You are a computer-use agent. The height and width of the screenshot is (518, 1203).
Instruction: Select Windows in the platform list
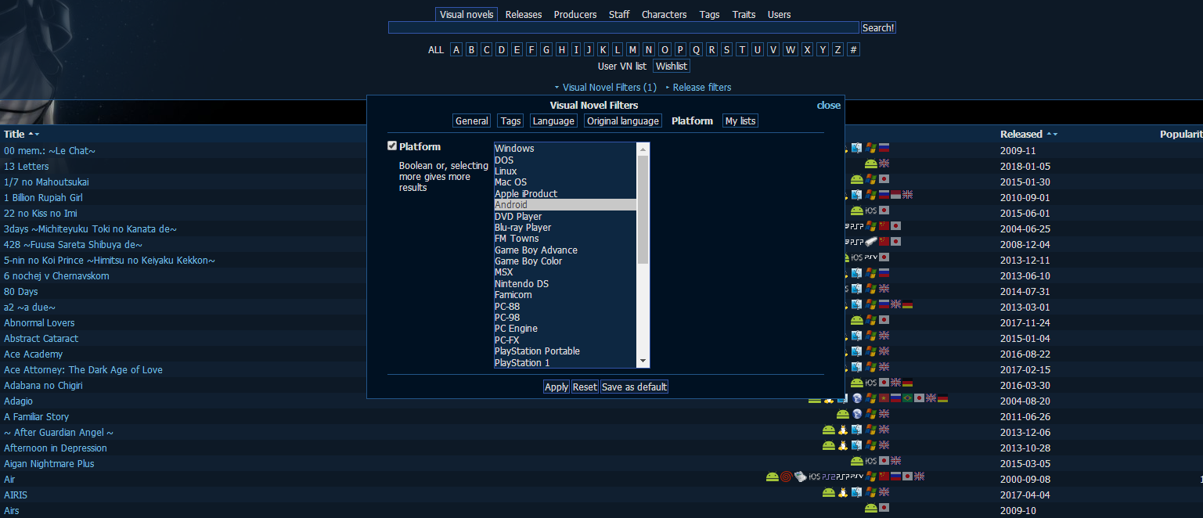click(565, 149)
